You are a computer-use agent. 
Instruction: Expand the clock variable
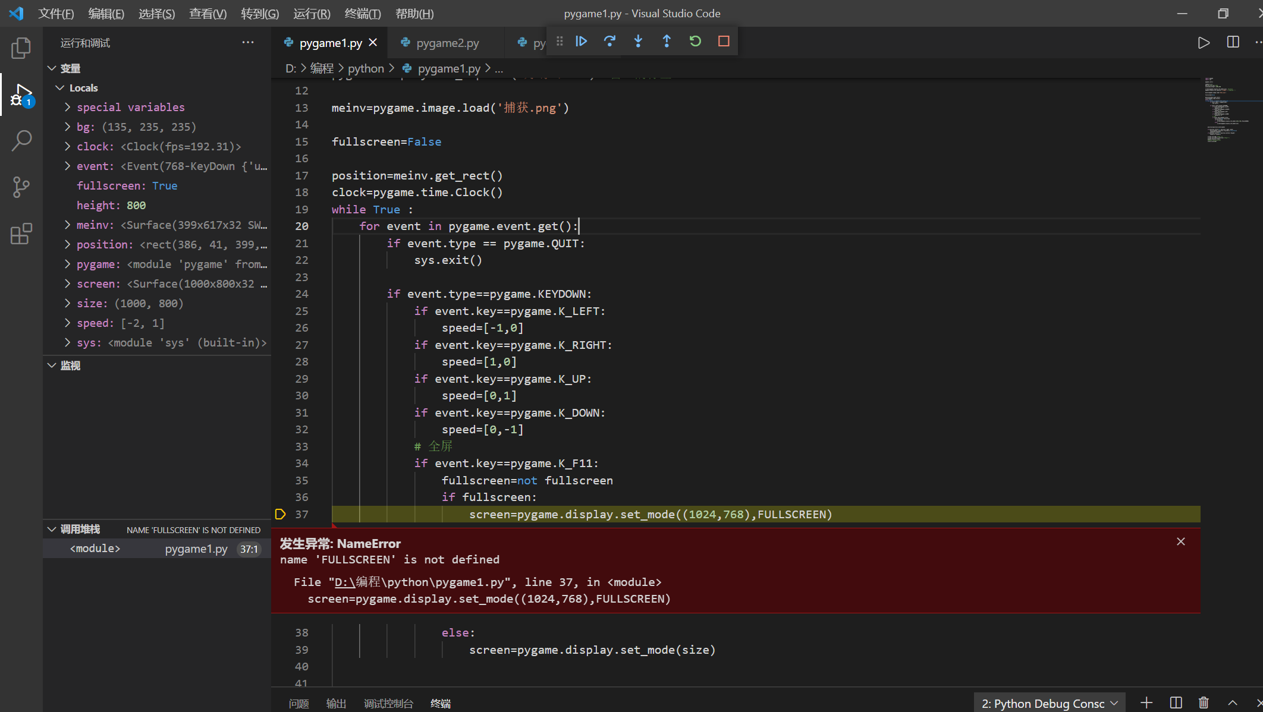67,147
